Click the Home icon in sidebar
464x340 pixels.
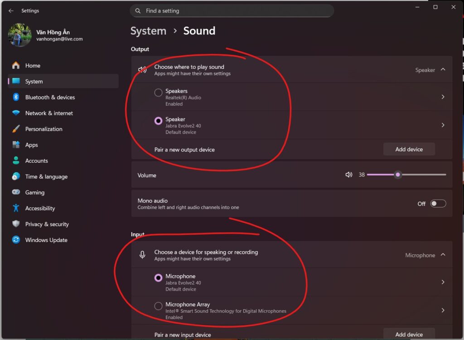point(16,65)
